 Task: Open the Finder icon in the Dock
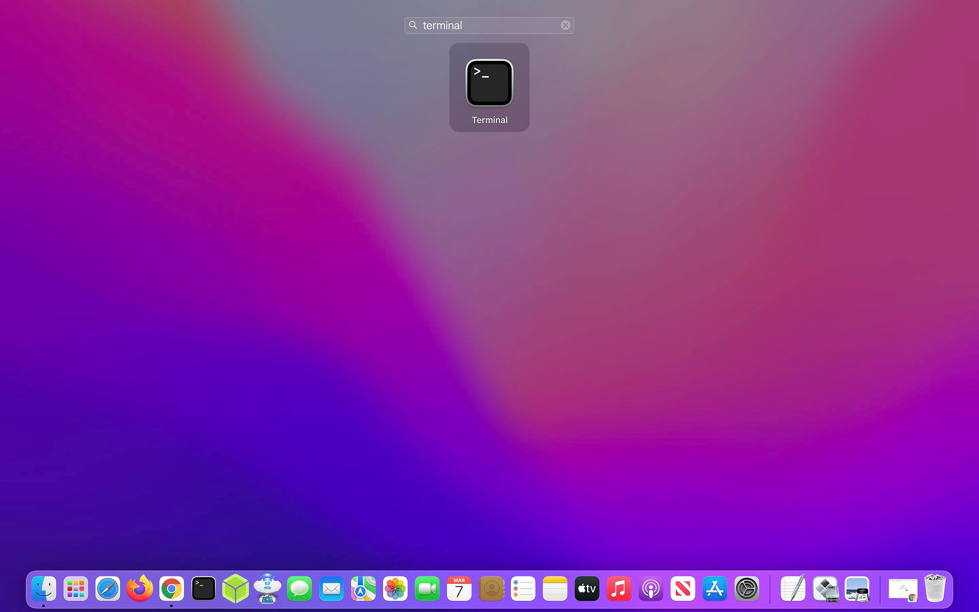tap(44, 589)
